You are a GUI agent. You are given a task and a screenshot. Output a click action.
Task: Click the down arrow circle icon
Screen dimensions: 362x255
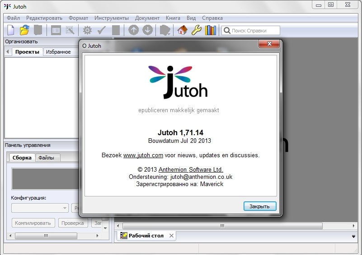tap(147, 30)
